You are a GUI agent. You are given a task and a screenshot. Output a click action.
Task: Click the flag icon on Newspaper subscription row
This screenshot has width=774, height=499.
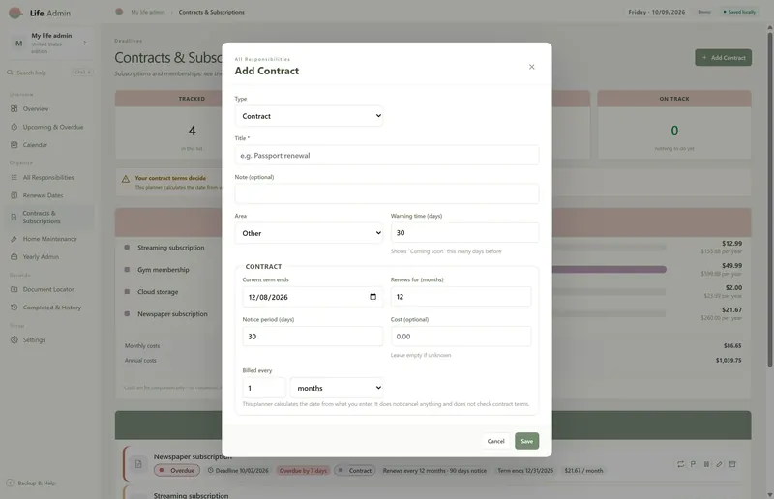[693, 464]
